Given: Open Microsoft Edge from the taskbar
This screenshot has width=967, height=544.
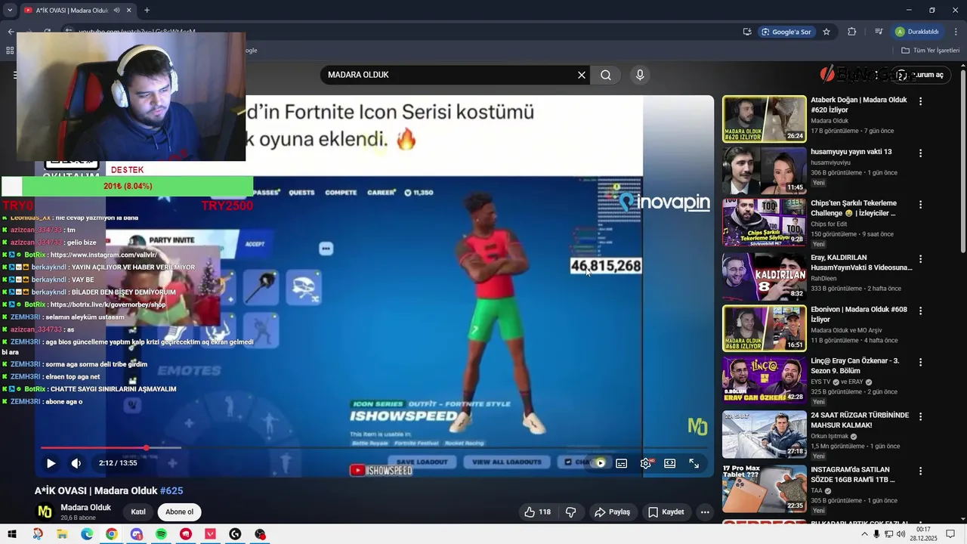Looking at the screenshot, I should 87,534.
